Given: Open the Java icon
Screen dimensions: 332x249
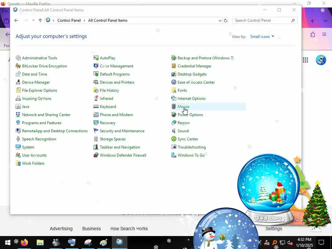Looking at the screenshot, I should pyautogui.click(x=18, y=106).
